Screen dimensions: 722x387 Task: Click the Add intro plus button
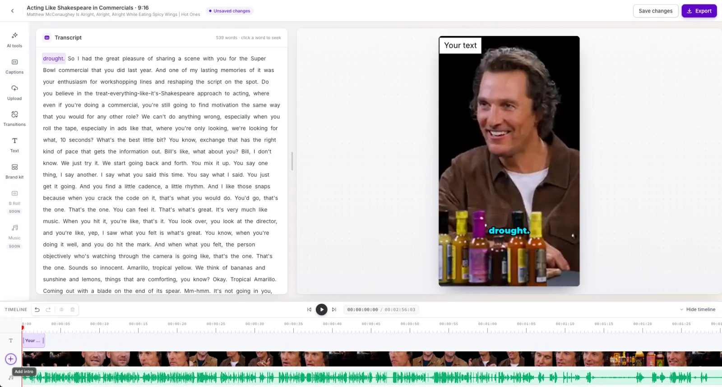coord(11,359)
